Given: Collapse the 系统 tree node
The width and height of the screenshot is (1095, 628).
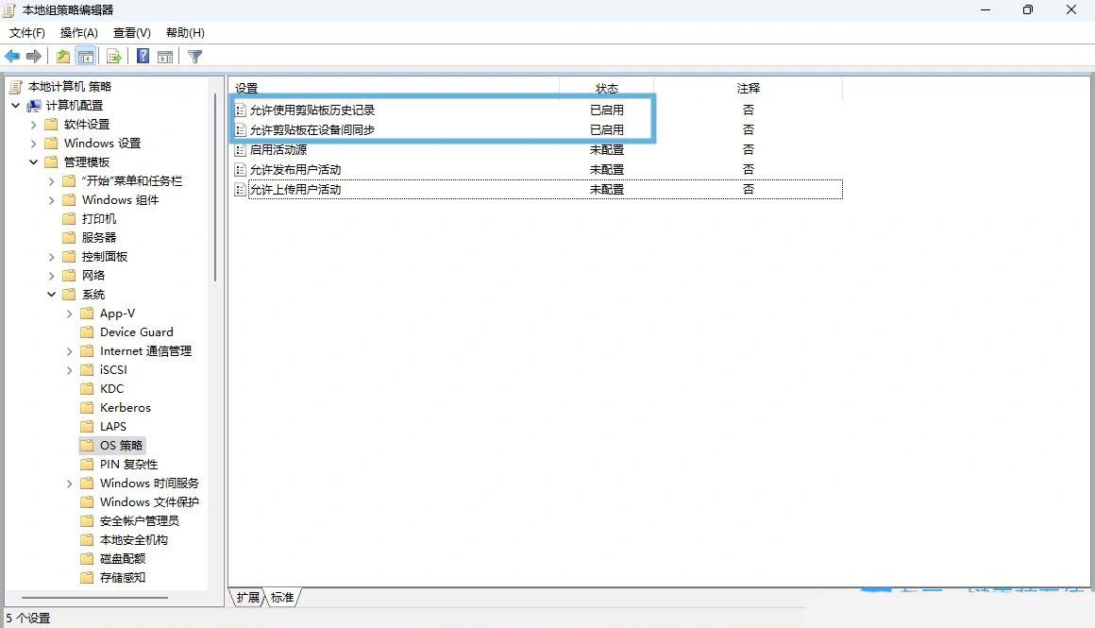Looking at the screenshot, I should point(52,295).
